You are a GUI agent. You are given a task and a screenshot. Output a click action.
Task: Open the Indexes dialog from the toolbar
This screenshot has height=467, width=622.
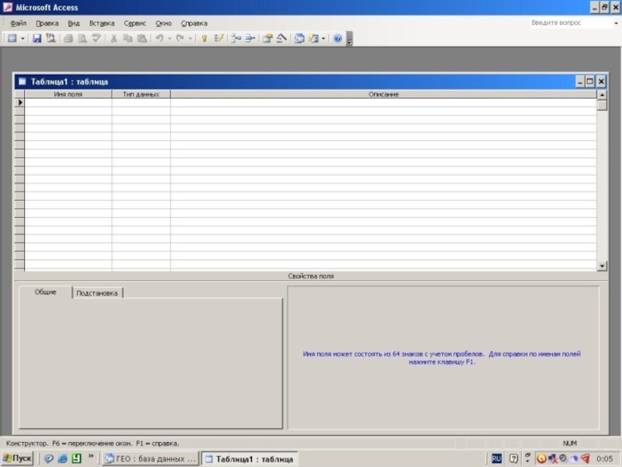click(x=218, y=38)
